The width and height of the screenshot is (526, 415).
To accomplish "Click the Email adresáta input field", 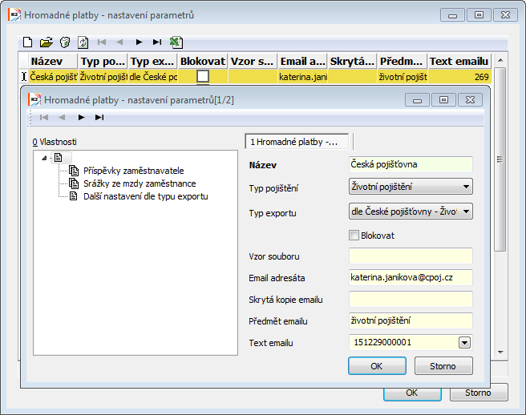I will [411, 277].
